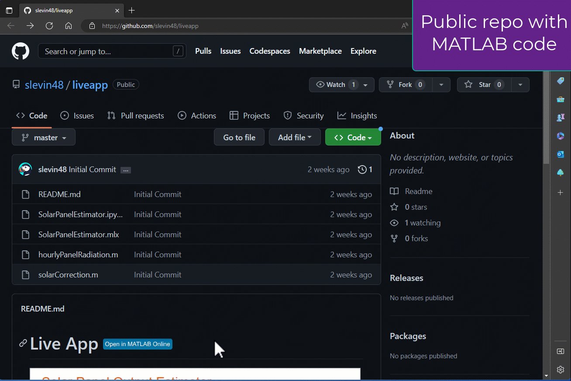The width and height of the screenshot is (571, 381).
Task: Click the Read aloud icon in address bar
Action: tap(405, 26)
